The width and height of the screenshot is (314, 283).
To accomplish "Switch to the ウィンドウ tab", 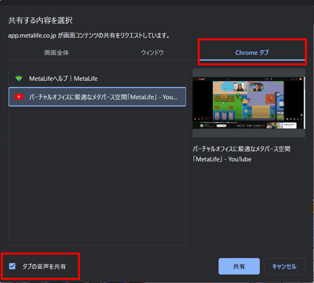I will 152,53.
